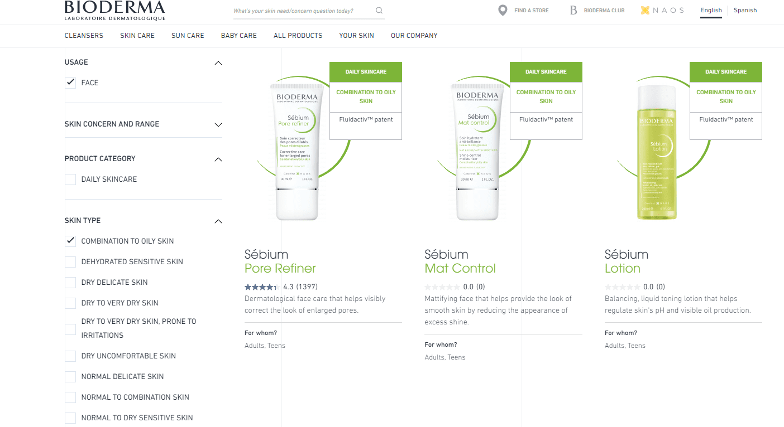Viewport: 784px width, 427px height.
Task: Click Mat Control star rating
Action: tap(441, 287)
